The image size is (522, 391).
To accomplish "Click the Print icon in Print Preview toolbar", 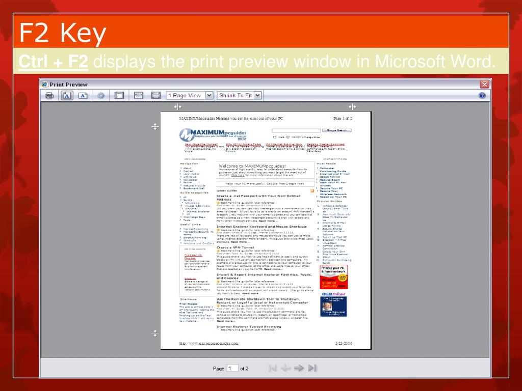I will [49, 96].
